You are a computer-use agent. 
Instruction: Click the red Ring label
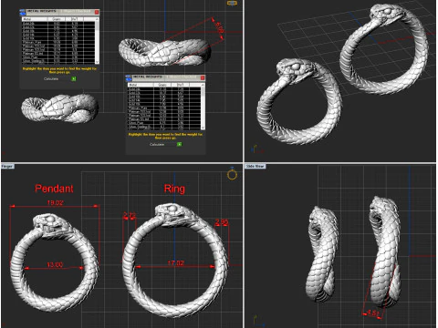pos(174,189)
